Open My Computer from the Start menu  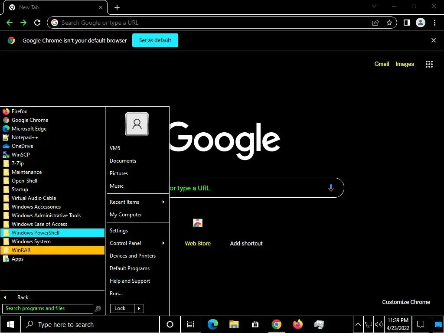[137, 214]
